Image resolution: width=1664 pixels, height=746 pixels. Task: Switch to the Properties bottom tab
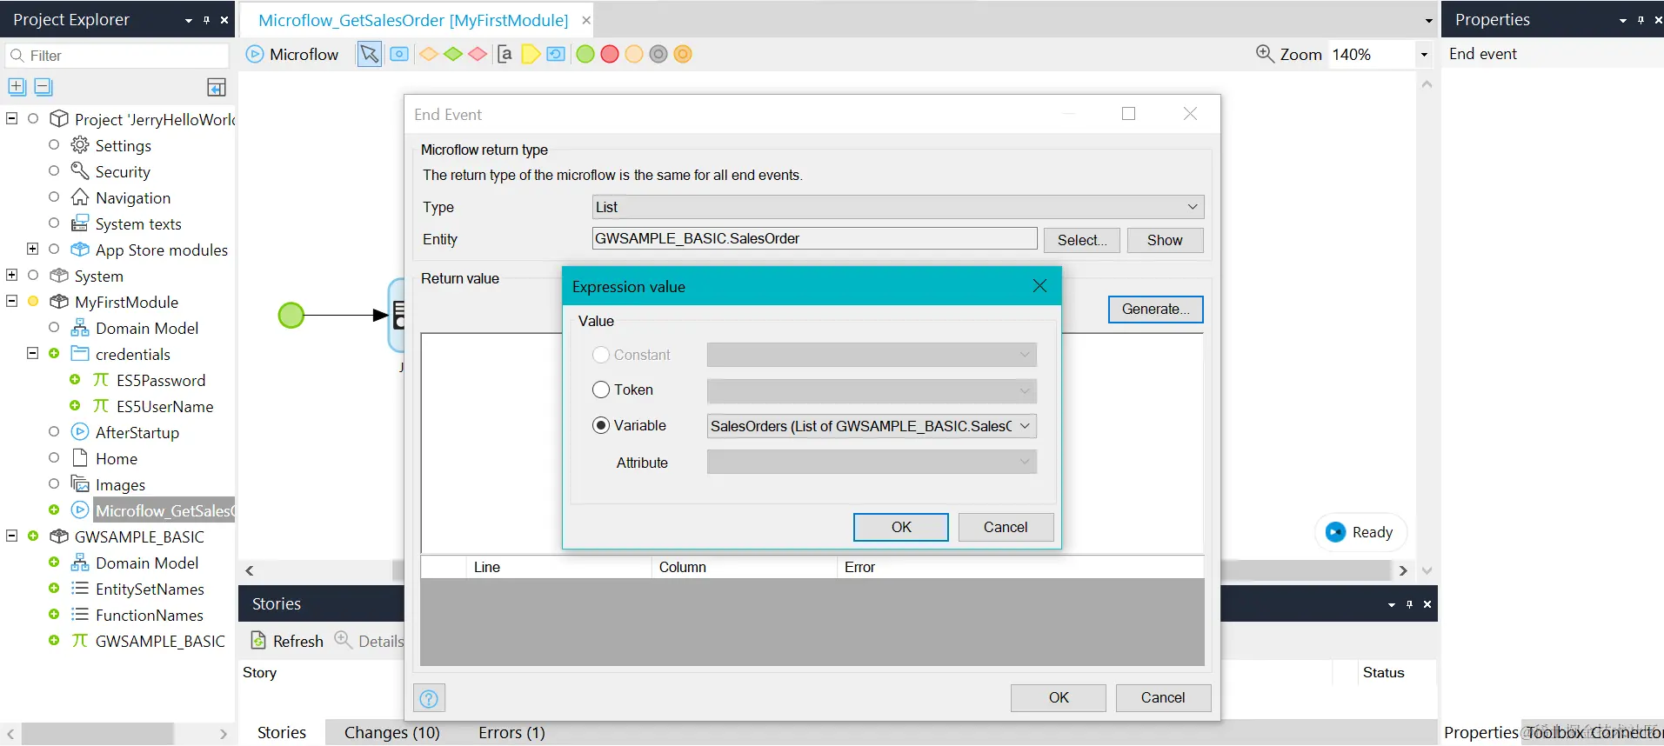[x=1480, y=732]
